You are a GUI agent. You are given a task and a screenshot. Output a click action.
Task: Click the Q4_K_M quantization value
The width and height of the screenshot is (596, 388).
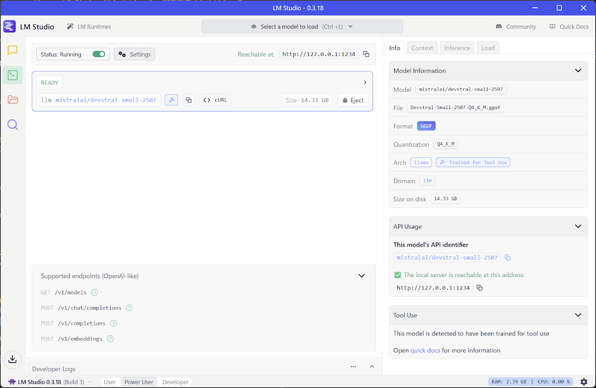pos(445,144)
